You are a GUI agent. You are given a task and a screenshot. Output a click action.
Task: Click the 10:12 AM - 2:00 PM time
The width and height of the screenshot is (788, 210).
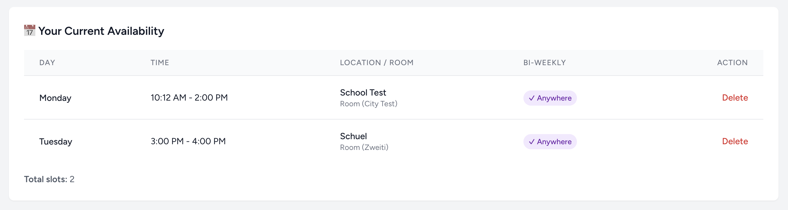(x=189, y=98)
